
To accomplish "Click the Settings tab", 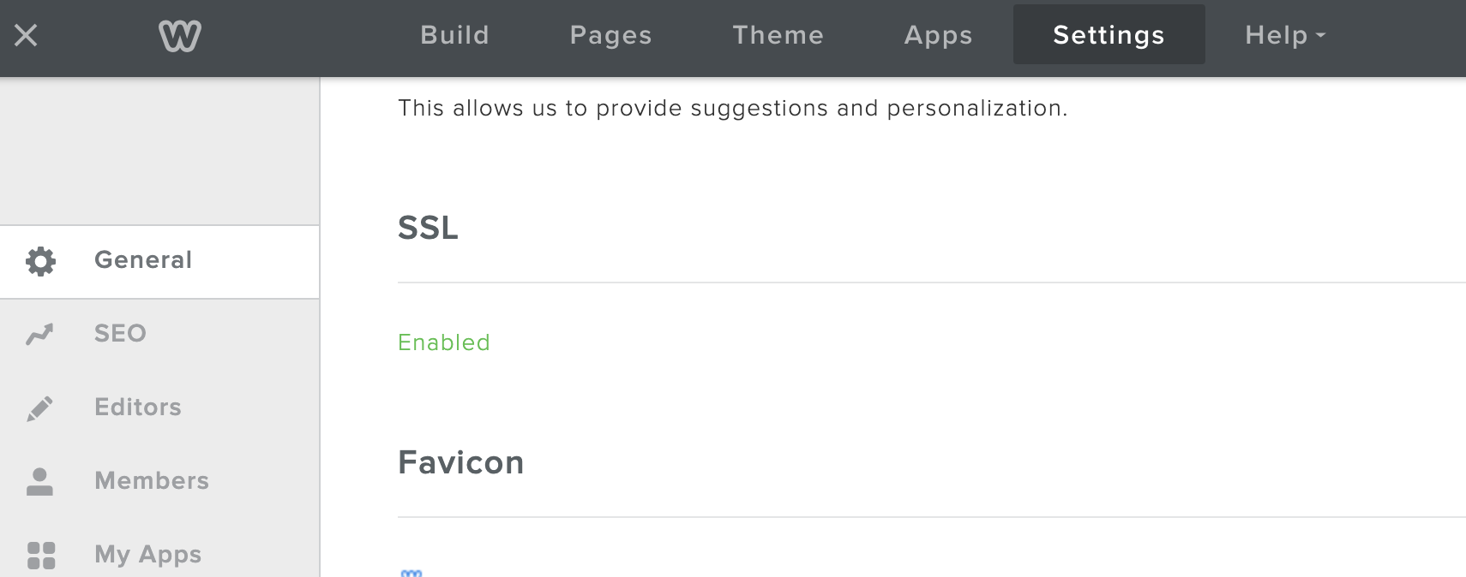I will (x=1109, y=35).
